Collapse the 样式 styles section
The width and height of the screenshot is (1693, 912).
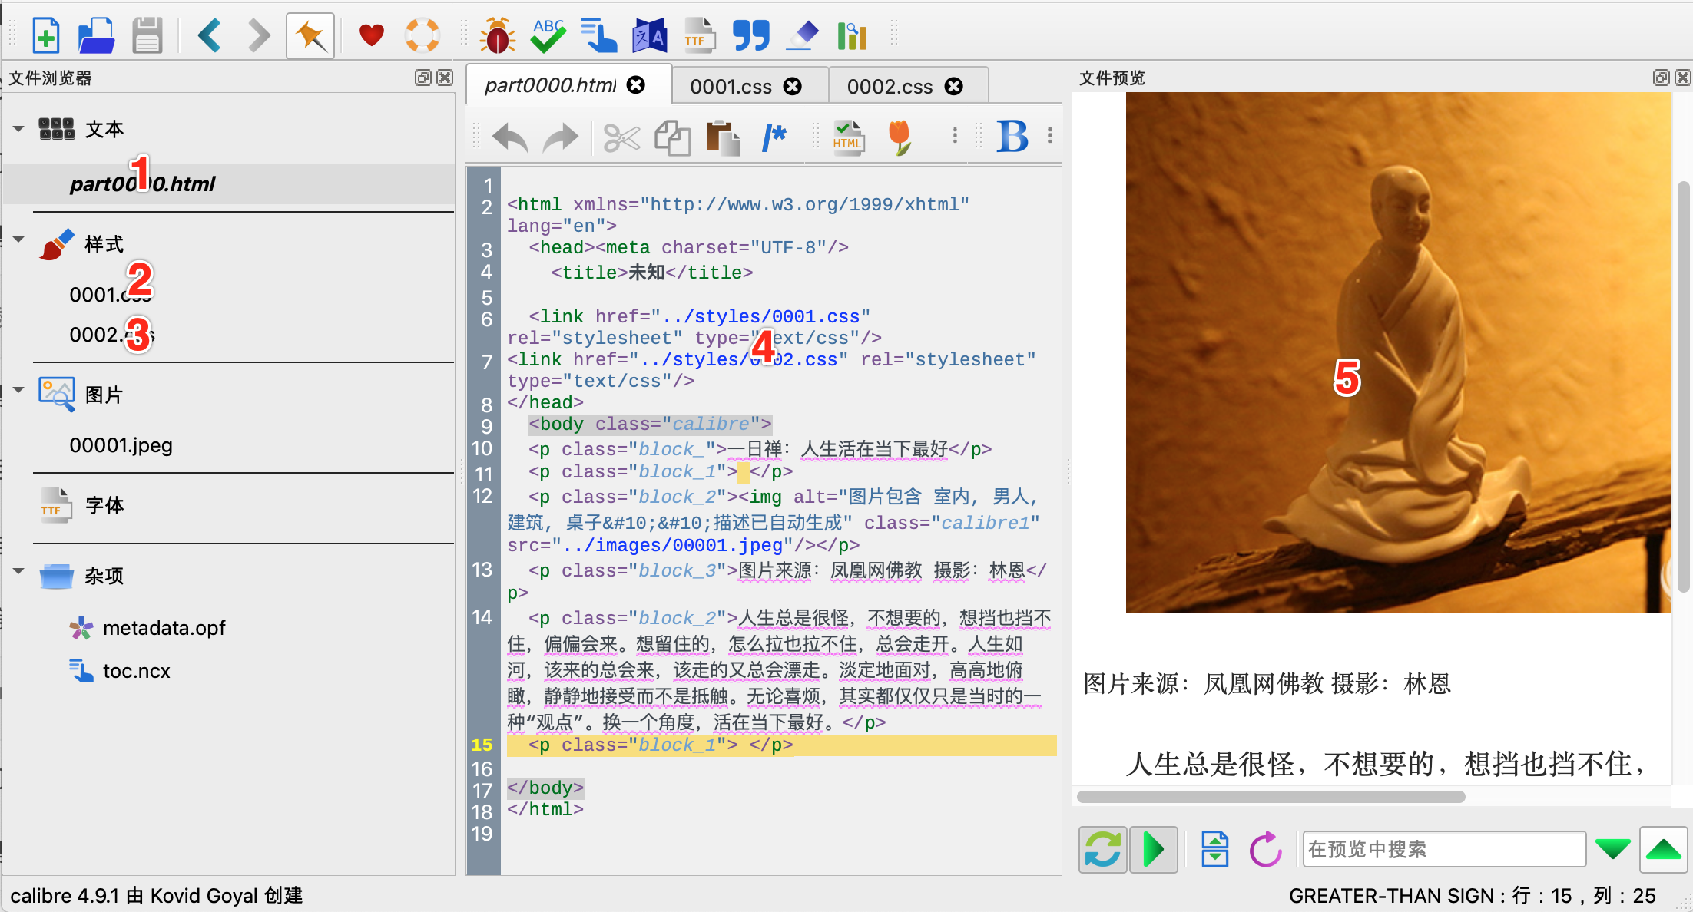[18, 240]
